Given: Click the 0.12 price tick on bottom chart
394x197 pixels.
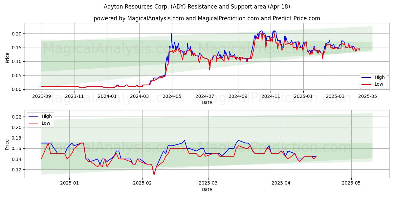Looking at the screenshot, I should pyautogui.click(x=17, y=170).
